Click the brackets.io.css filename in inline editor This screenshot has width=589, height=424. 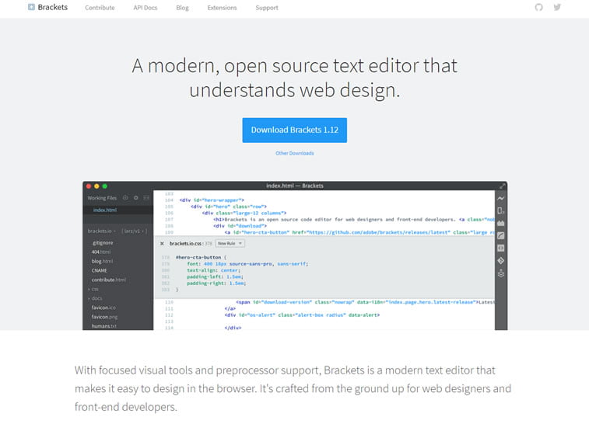click(186, 244)
